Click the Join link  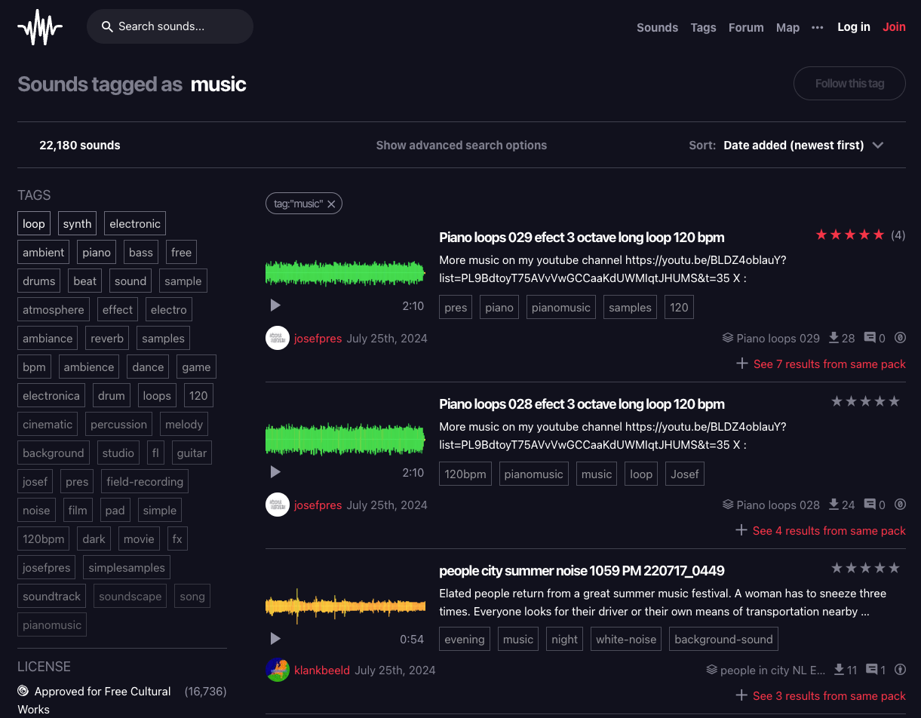(894, 27)
